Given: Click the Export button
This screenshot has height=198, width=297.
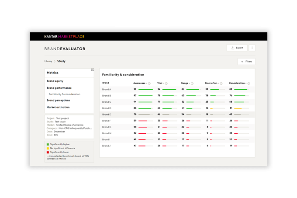Looking at the screenshot, I should 237,48.
